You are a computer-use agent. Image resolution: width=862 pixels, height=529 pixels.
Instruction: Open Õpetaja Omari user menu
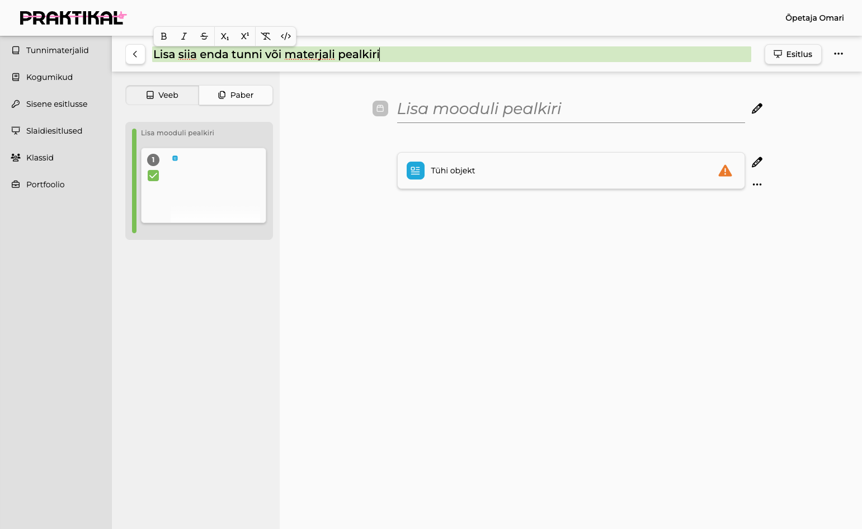814,18
